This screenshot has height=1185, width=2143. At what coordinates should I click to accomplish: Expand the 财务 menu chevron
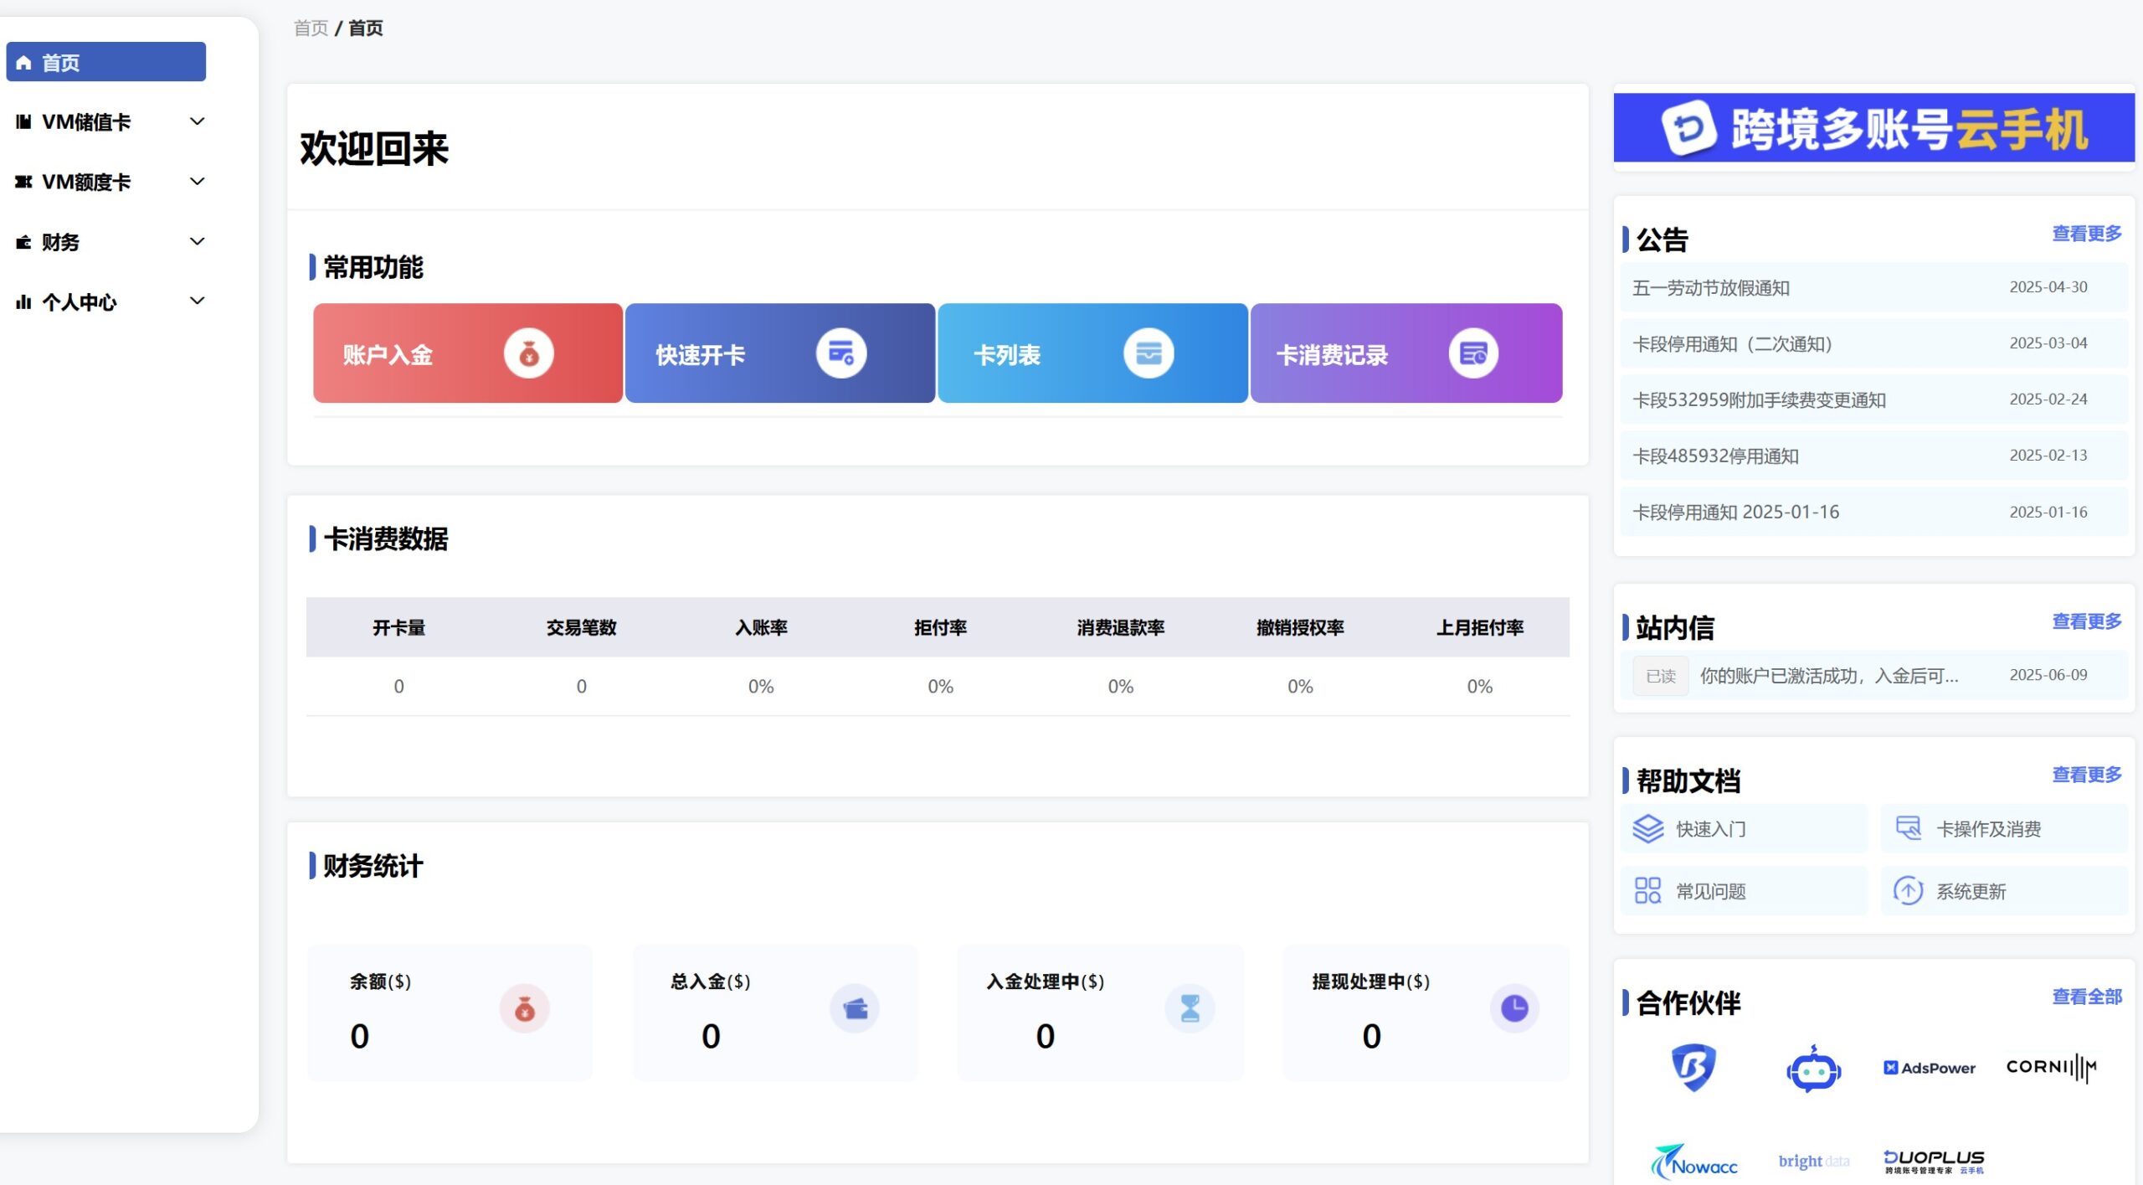pyautogui.click(x=198, y=241)
